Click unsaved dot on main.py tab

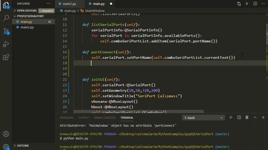(111, 4)
